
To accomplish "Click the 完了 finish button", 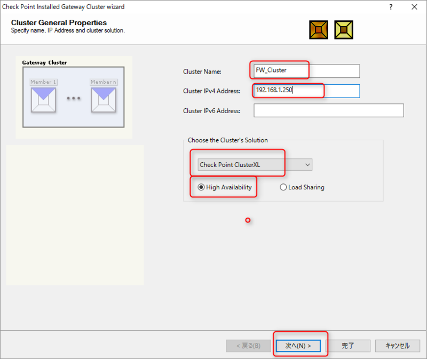I will pyautogui.click(x=348, y=346).
